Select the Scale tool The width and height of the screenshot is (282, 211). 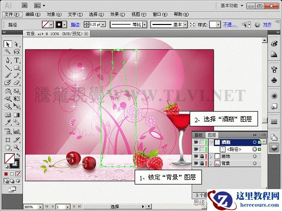click(16, 91)
